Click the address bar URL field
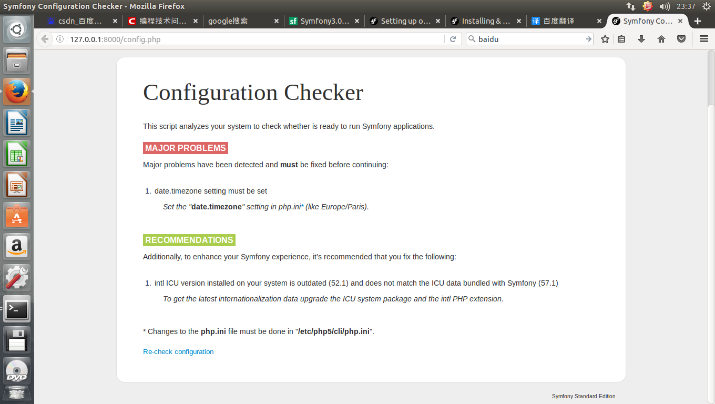Screen dimensions: 715x404 click(255, 39)
